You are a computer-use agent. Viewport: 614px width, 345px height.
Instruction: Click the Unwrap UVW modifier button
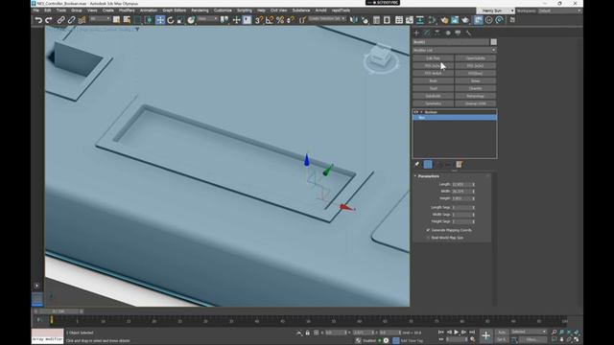click(x=476, y=103)
